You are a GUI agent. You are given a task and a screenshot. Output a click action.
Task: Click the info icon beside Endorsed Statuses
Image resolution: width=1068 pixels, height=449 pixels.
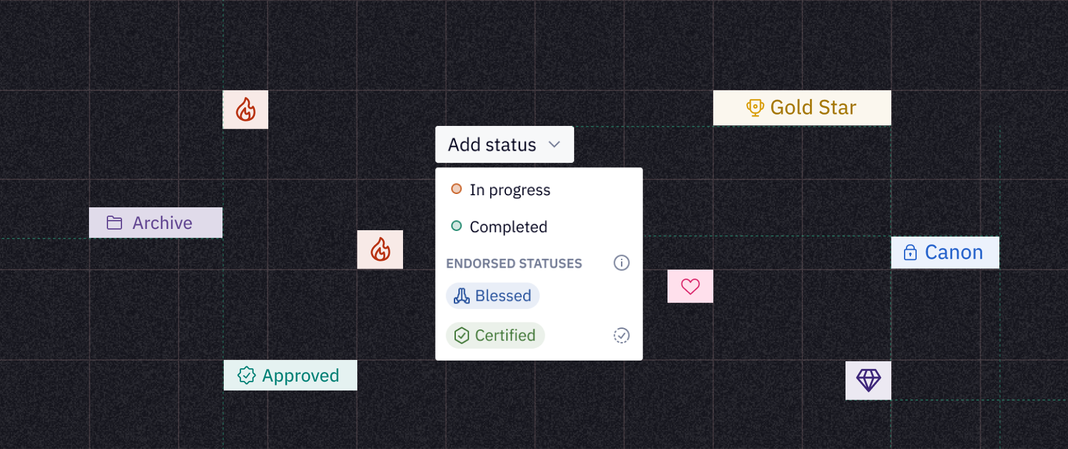point(621,263)
